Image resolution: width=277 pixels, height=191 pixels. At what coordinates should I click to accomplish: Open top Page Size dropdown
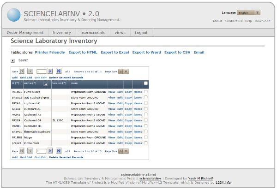[123, 72]
